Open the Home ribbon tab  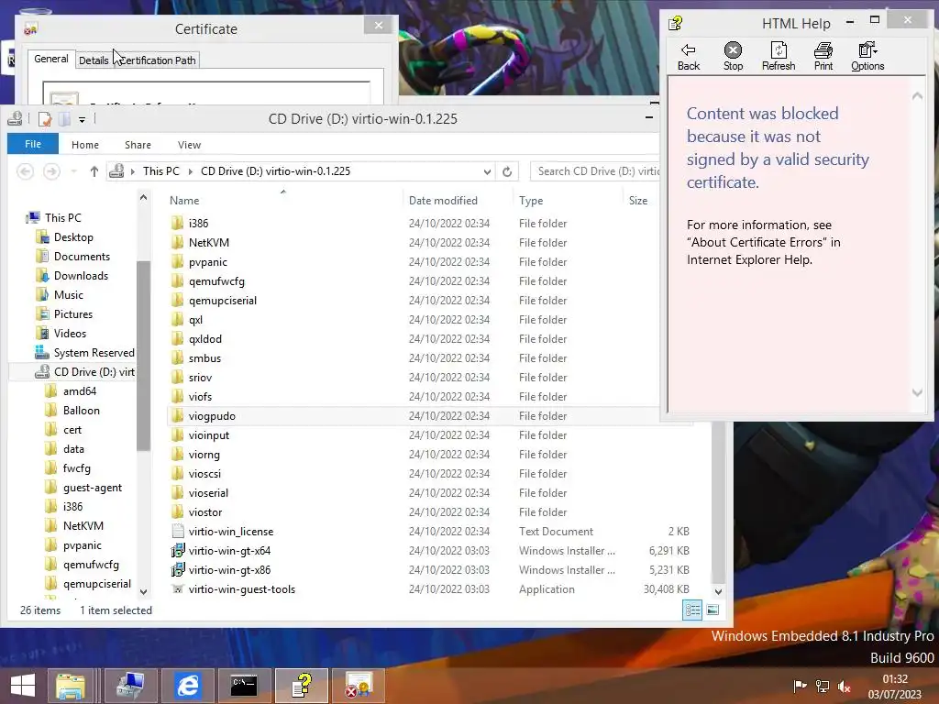(85, 145)
